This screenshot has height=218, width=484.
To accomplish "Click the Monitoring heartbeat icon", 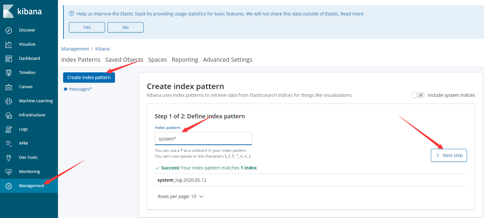I will (9, 172).
